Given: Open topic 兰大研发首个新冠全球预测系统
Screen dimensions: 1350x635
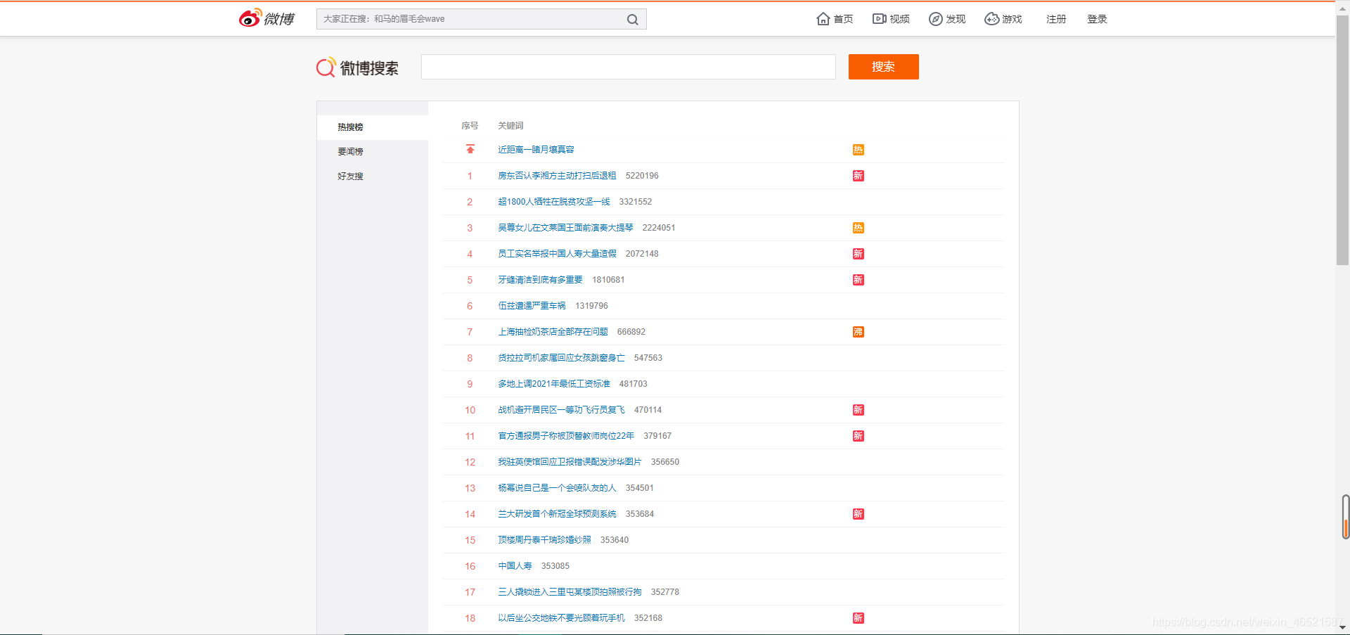Looking at the screenshot, I should point(557,514).
